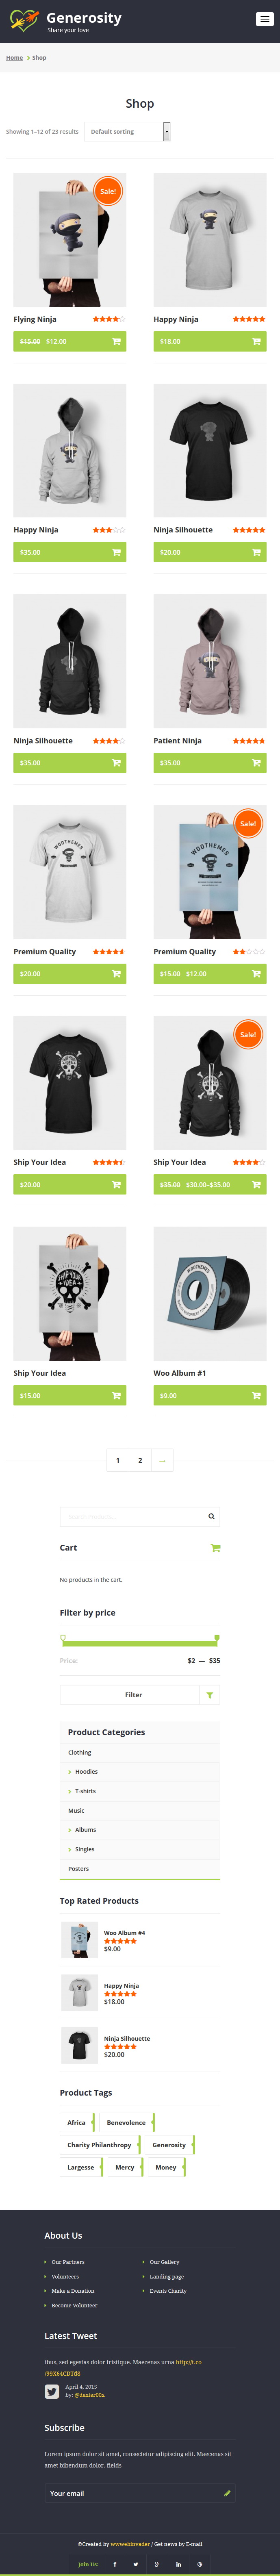Expand the Albums category
Image resolution: width=280 pixels, height=2576 pixels.
tap(85, 1829)
